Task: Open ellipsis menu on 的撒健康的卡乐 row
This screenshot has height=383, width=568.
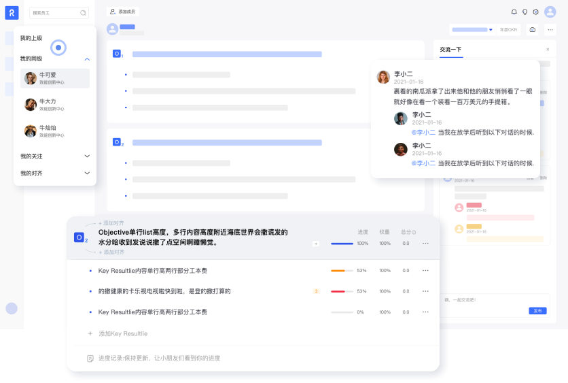Action: coord(425,291)
